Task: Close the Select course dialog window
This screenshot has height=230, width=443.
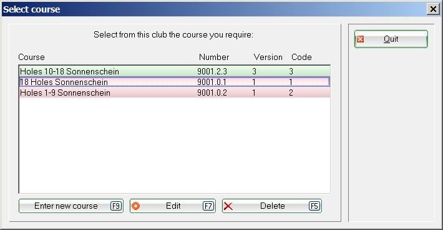Action: coord(433,9)
